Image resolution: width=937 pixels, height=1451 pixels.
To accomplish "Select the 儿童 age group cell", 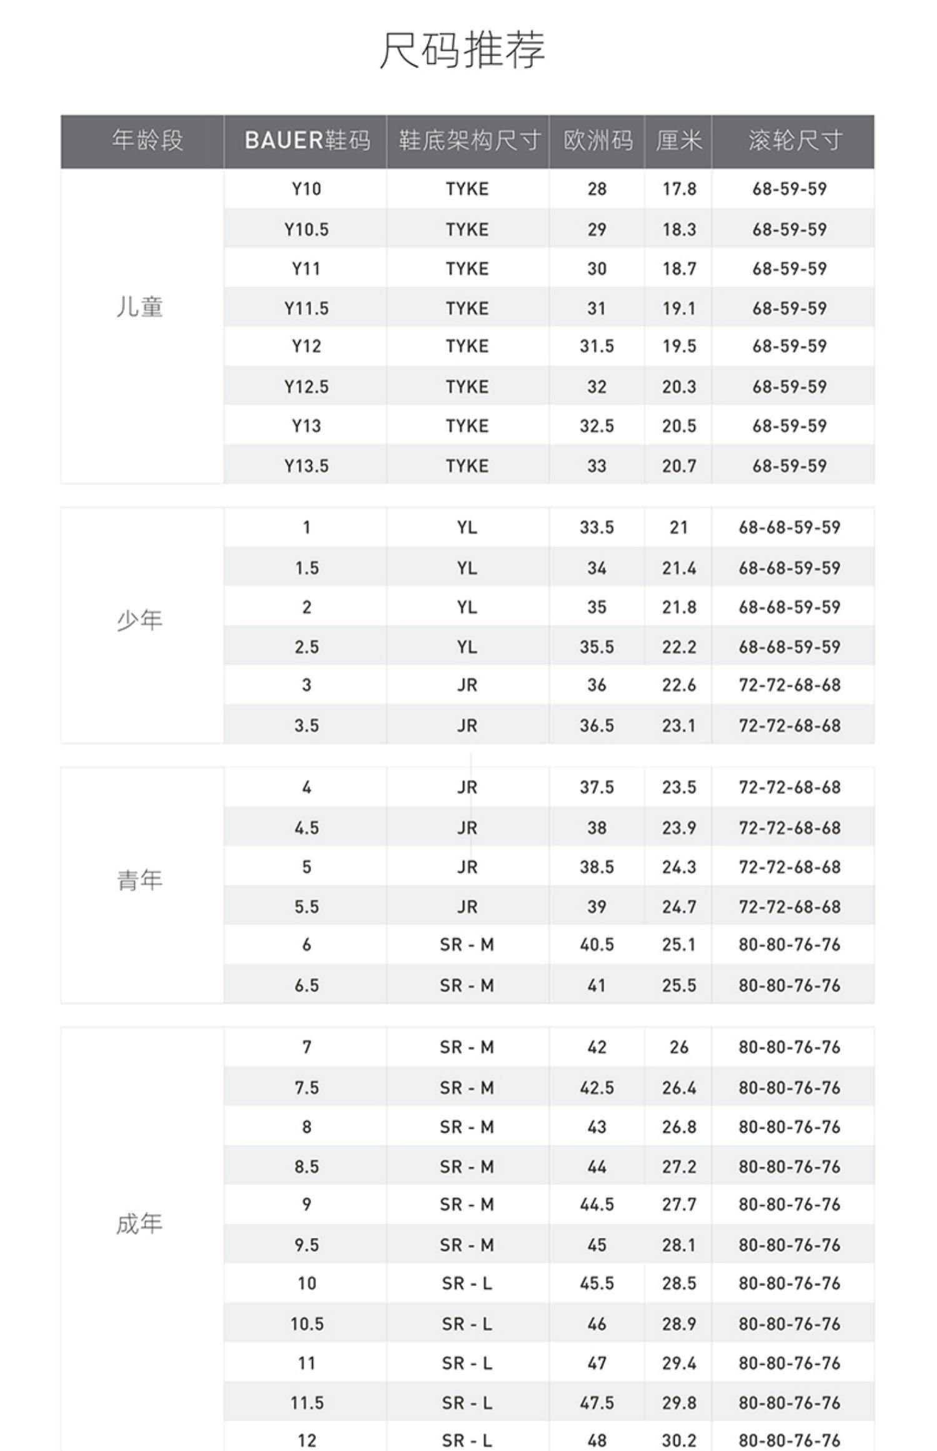I will [140, 307].
